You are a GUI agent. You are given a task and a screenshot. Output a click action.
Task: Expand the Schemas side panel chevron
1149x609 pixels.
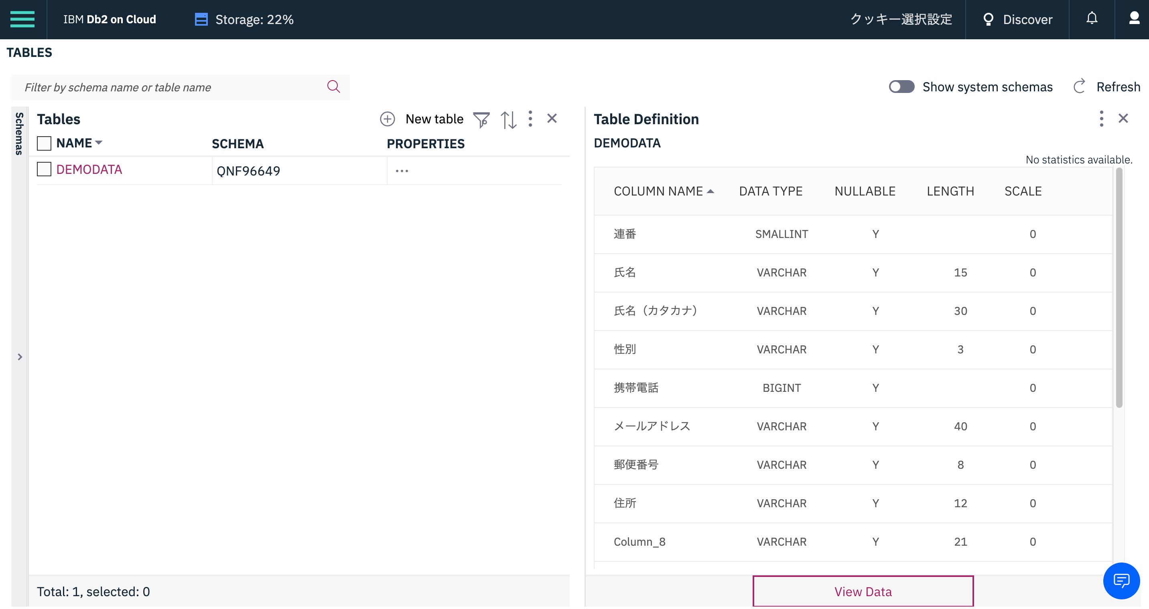(20, 357)
